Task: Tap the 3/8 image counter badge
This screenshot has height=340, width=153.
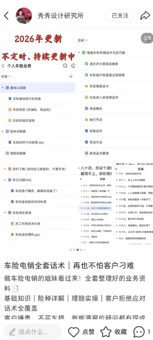Action: [147, 38]
